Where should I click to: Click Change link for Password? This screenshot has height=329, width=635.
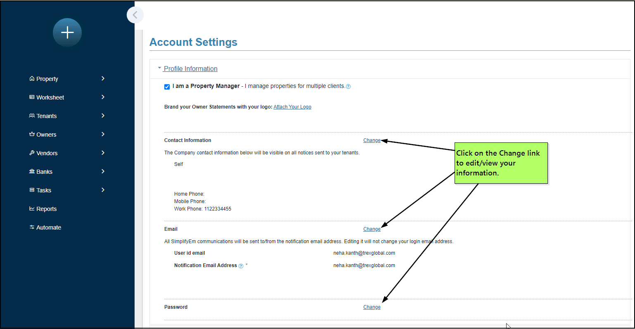[372, 307]
